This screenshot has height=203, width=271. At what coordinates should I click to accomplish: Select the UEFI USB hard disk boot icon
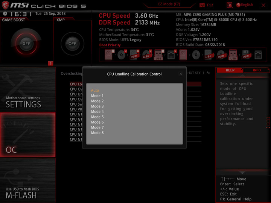point(134,55)
